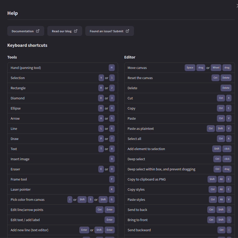The image size is (238, 238).
Task: Click the 9 key badge for Insert image
Action: (x=112, y=159)
